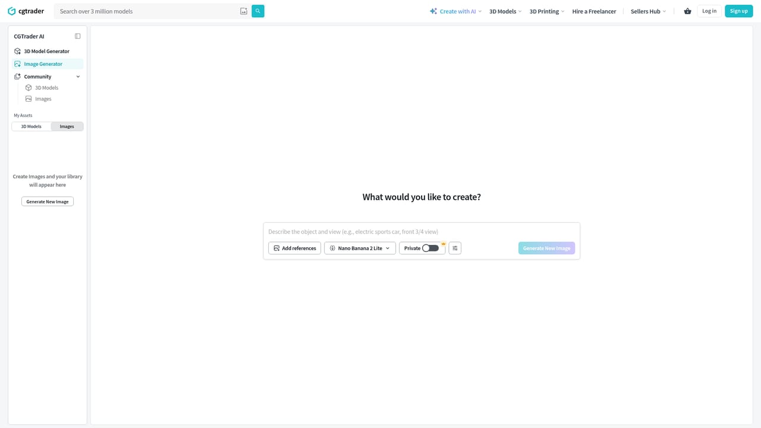
Task: Open Community 3D Models
Action: click(46, 88)
